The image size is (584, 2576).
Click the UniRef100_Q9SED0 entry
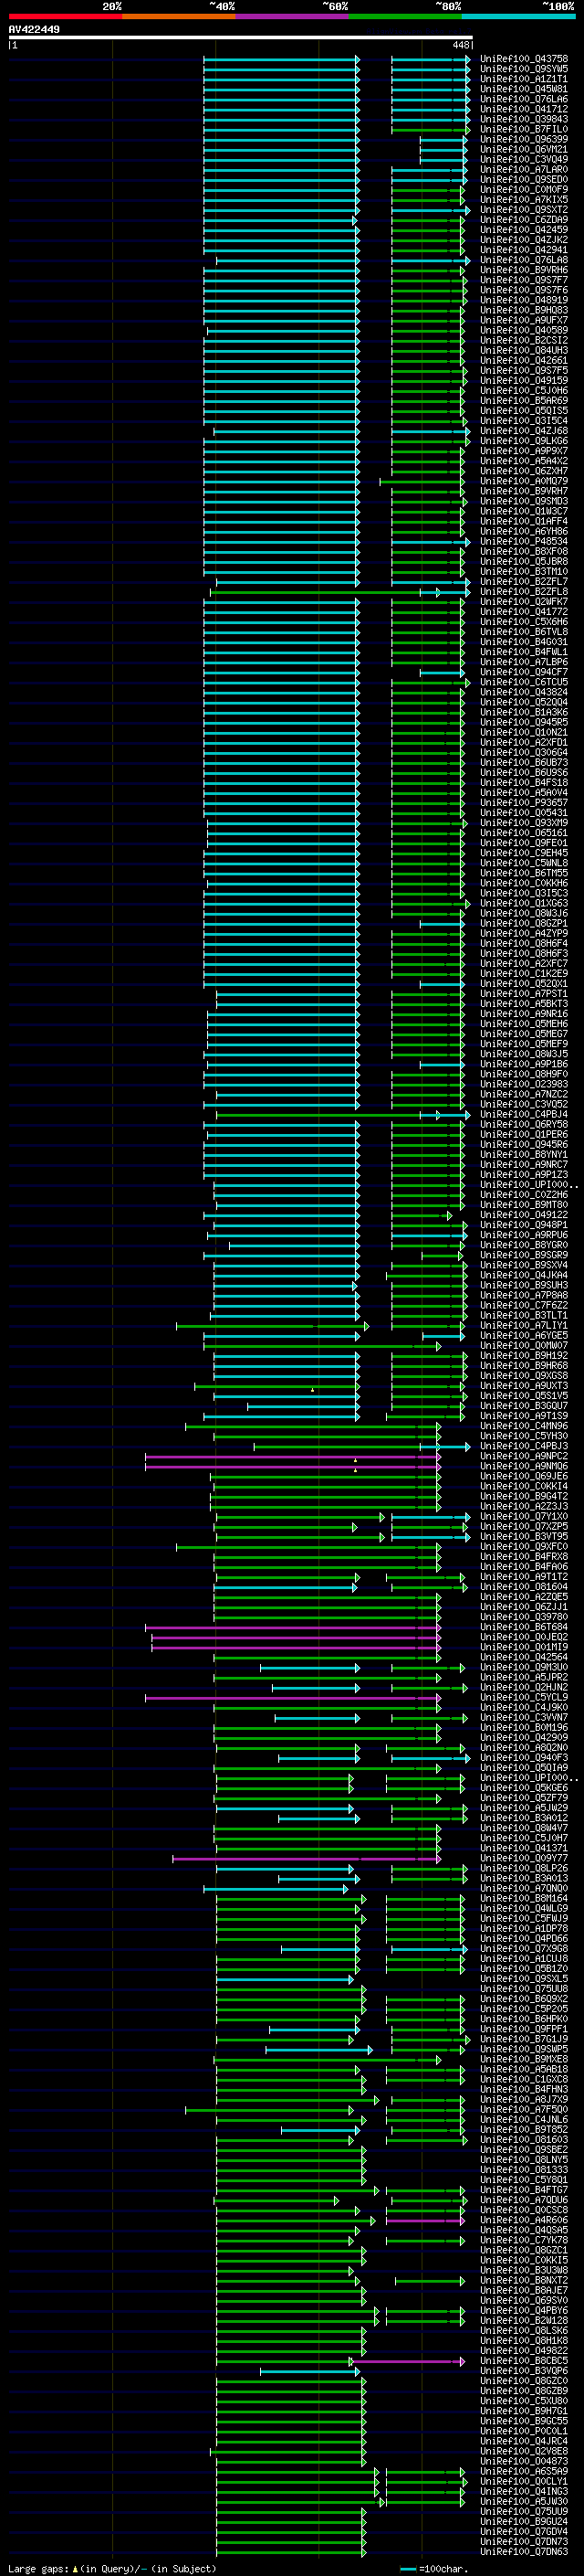point(524,179)
